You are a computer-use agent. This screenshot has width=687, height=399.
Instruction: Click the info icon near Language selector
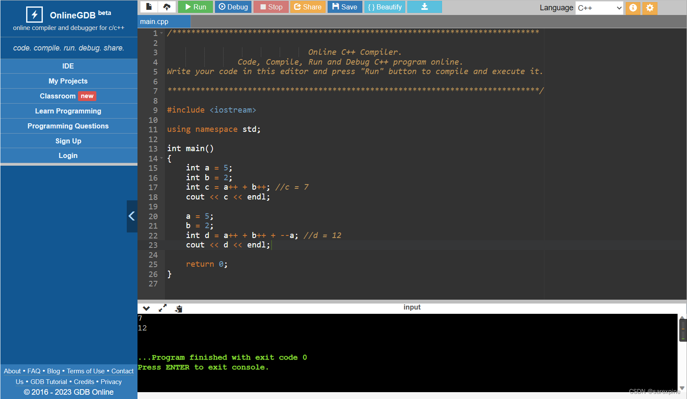coord(633,8)
